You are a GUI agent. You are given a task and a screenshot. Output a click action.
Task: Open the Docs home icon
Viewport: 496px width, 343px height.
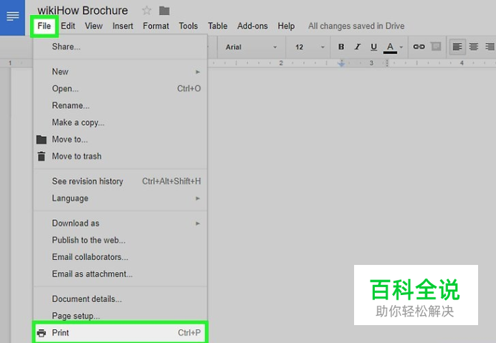click(12, 16)
